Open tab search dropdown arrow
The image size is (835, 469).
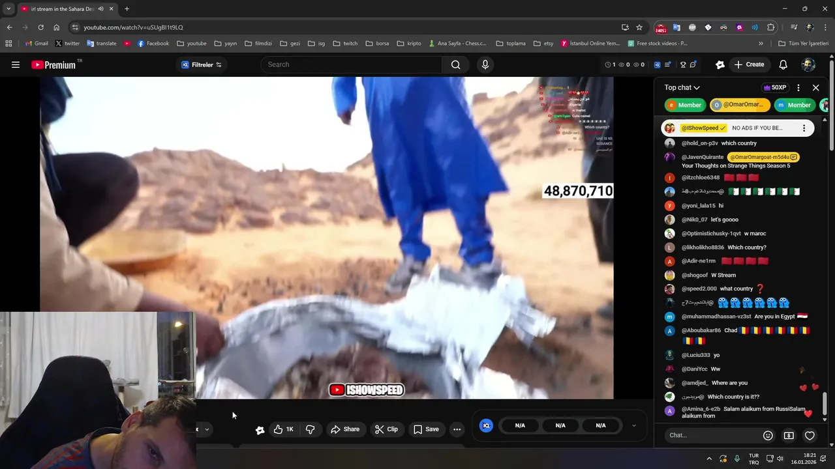coord(8,9)
